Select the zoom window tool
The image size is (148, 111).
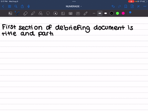10,13
